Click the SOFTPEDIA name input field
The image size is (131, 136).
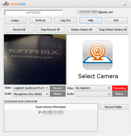[33, 13]
